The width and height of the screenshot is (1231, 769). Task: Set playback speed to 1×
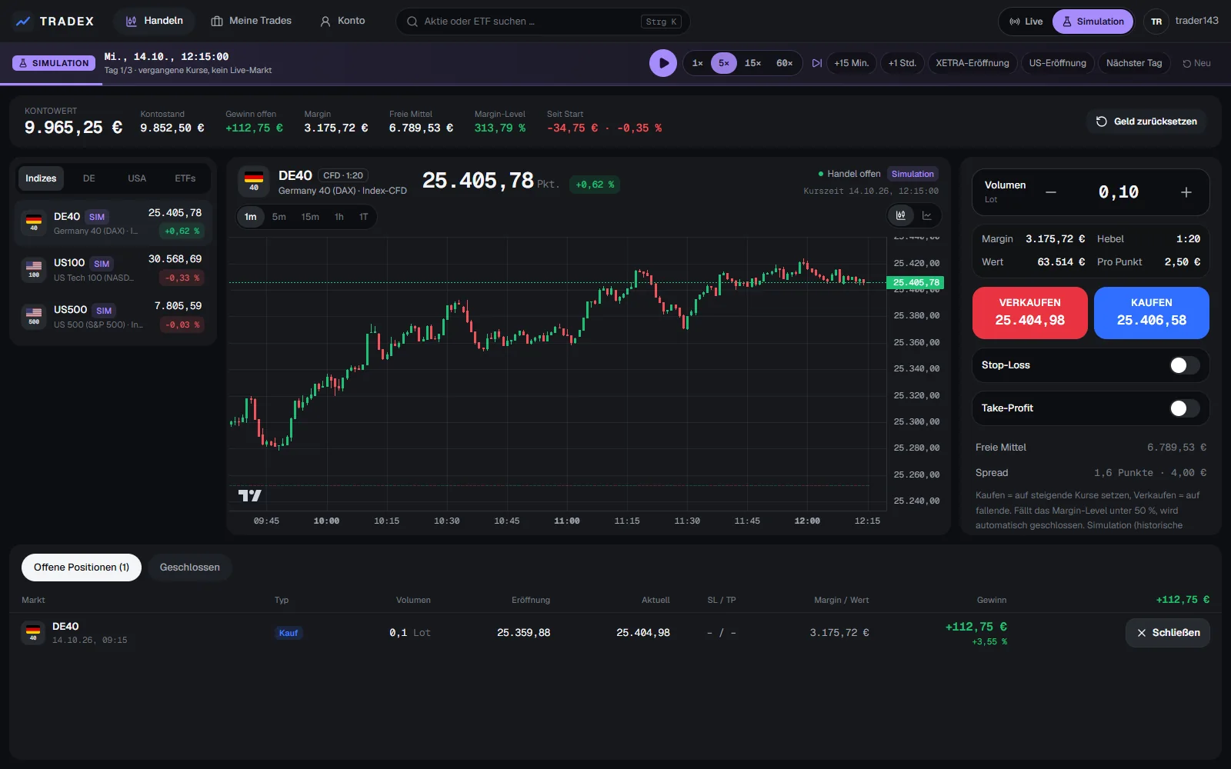coord(697,63)
